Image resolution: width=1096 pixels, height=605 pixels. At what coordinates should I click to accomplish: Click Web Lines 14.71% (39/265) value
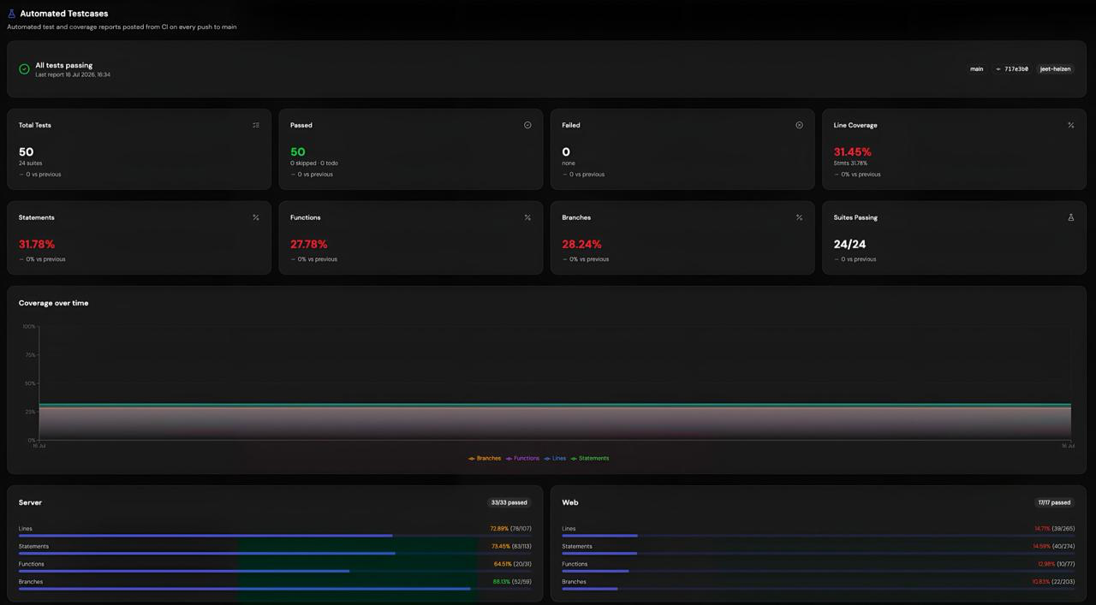point(1054,529)
